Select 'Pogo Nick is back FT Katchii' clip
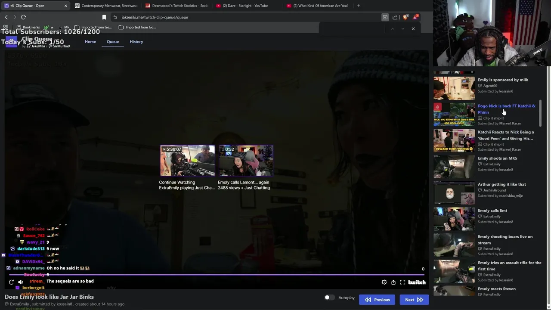 [x=507, y=109]
